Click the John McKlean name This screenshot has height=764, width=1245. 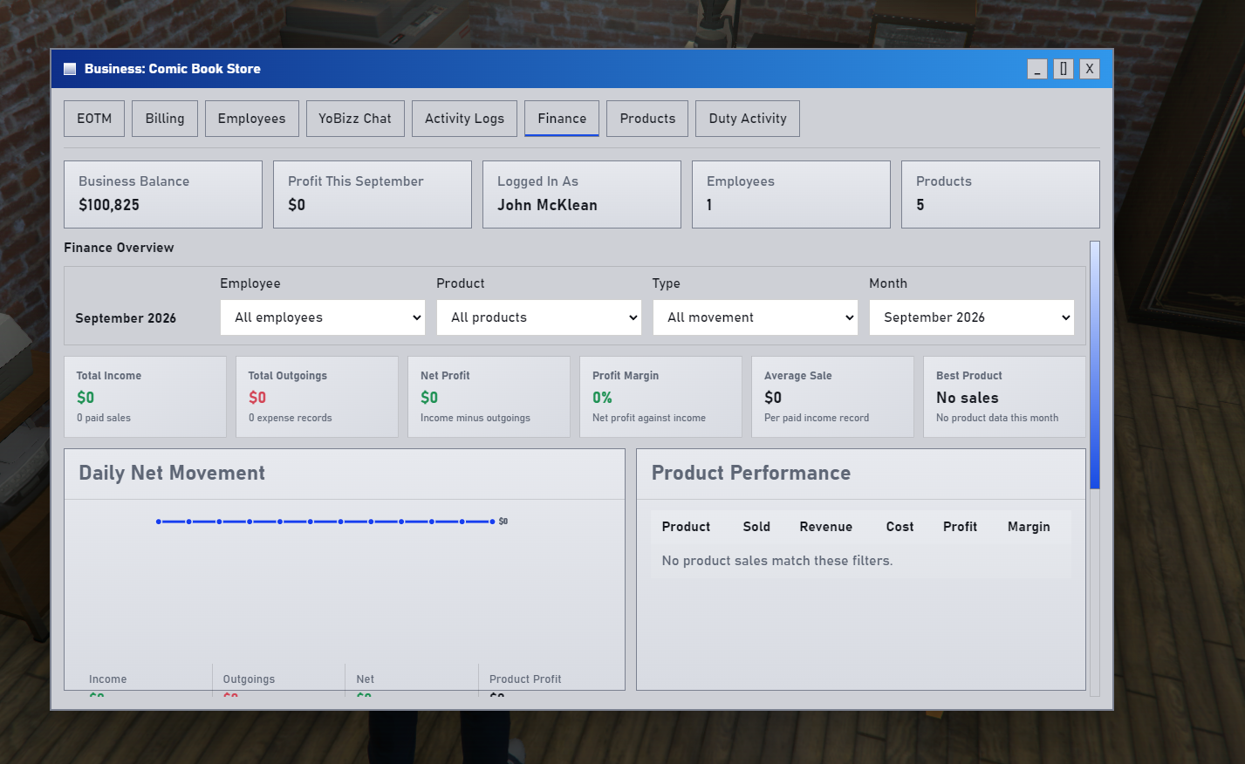[x=547, y=205]
